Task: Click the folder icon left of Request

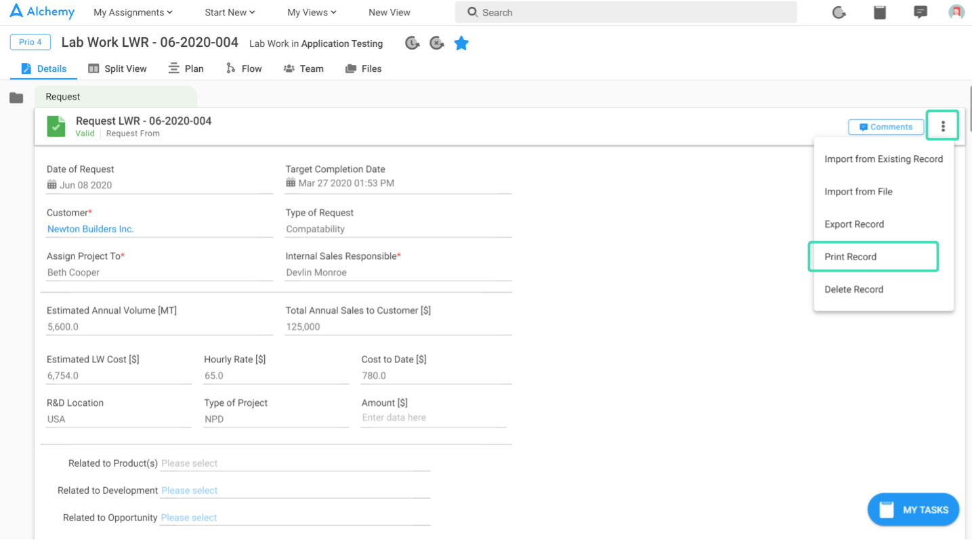Action: [x=16, y=98]
